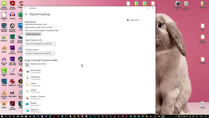Open the 'Sempre' keep backups dropdown
Screen dimensions: 209x118
[40, 53]
